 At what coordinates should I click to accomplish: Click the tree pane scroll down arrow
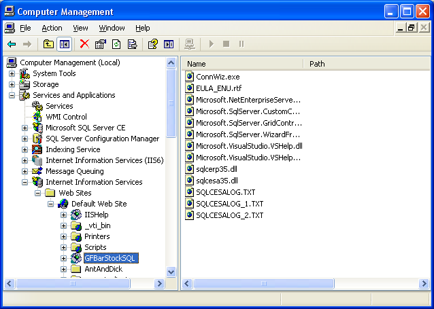(x=171, y=272)
